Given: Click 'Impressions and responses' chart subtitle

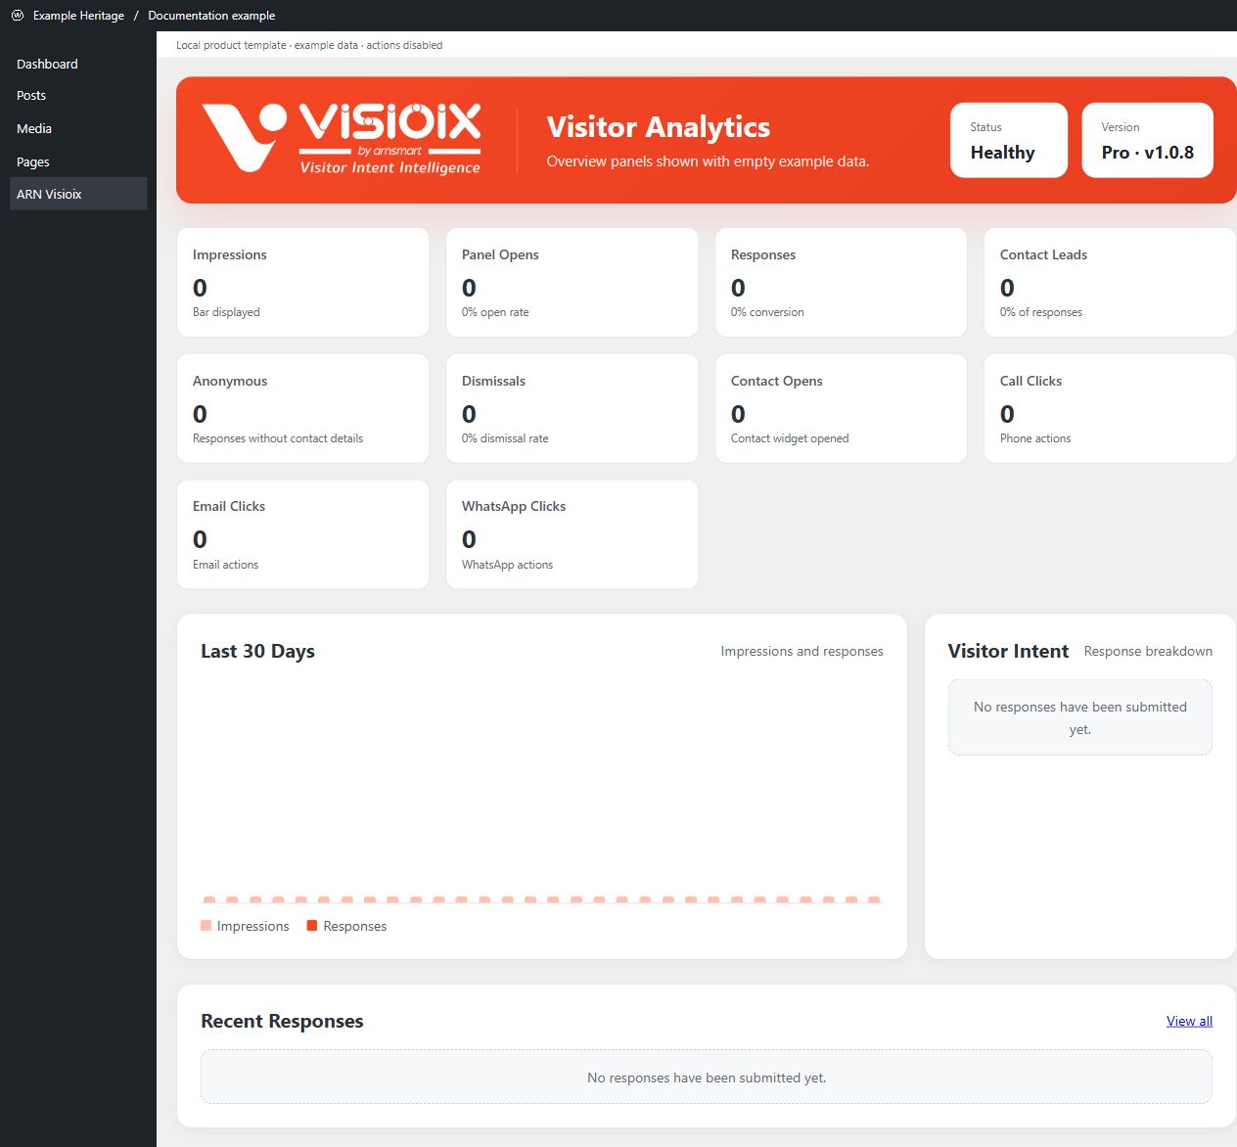Looking at the screenshot, I should point(802,651).
